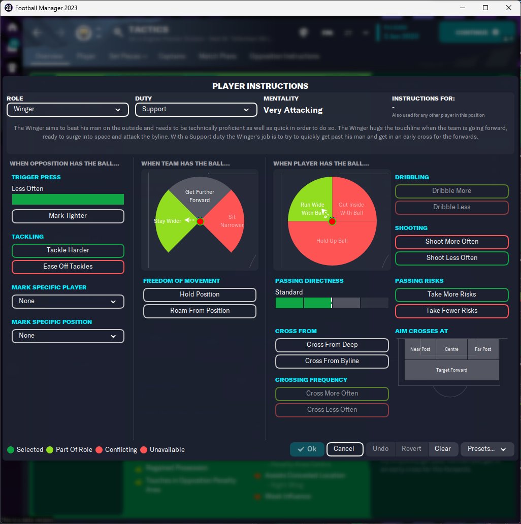521x524 pixels.
Task: Toggle the Take More Risks instruction
Action: (452, 294)
